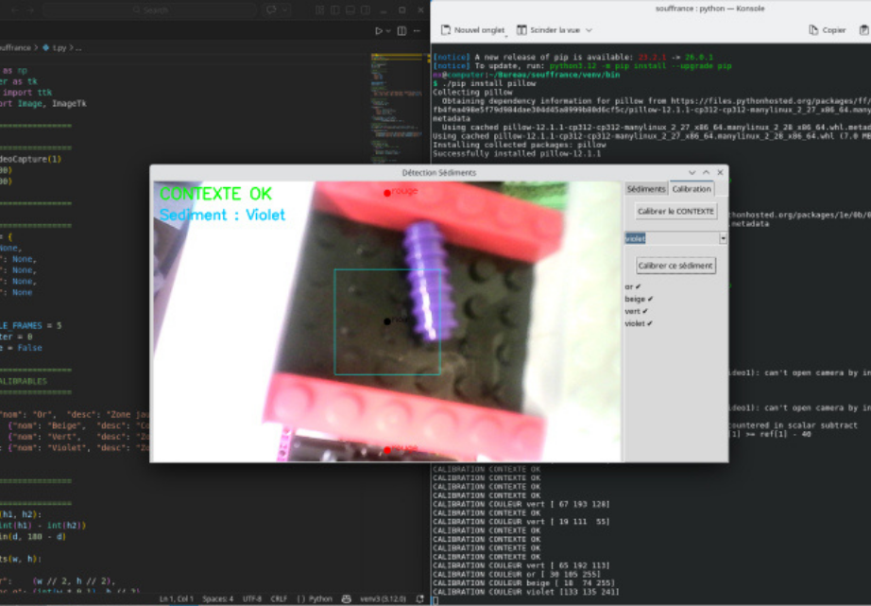Open the Customize Layout icon in VS Code

(x=319, y=10)
